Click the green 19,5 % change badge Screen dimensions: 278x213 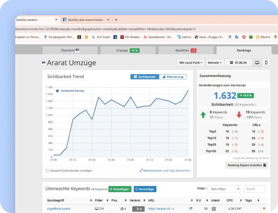[246, 95]
